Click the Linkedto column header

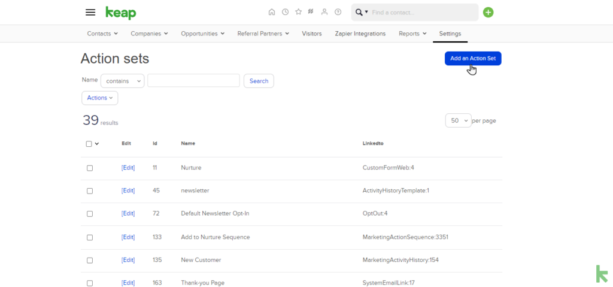[373, 143]
